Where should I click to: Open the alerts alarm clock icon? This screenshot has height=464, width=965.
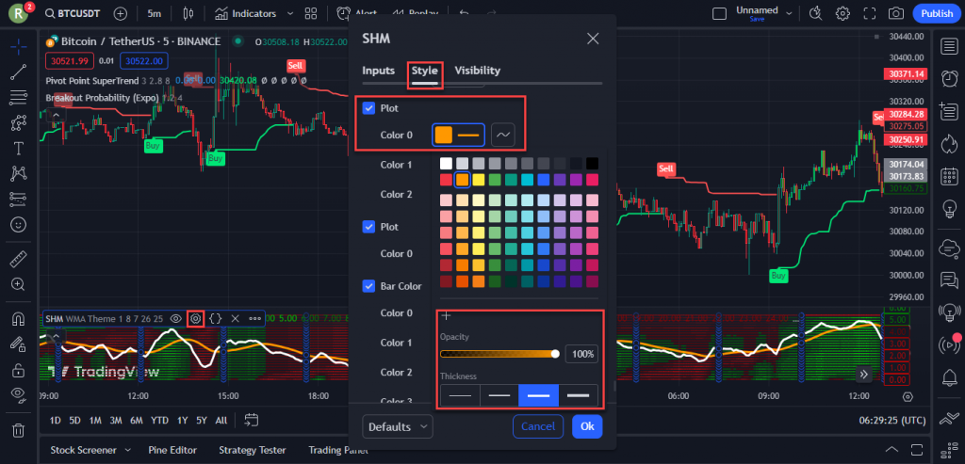tap(948, 78)
